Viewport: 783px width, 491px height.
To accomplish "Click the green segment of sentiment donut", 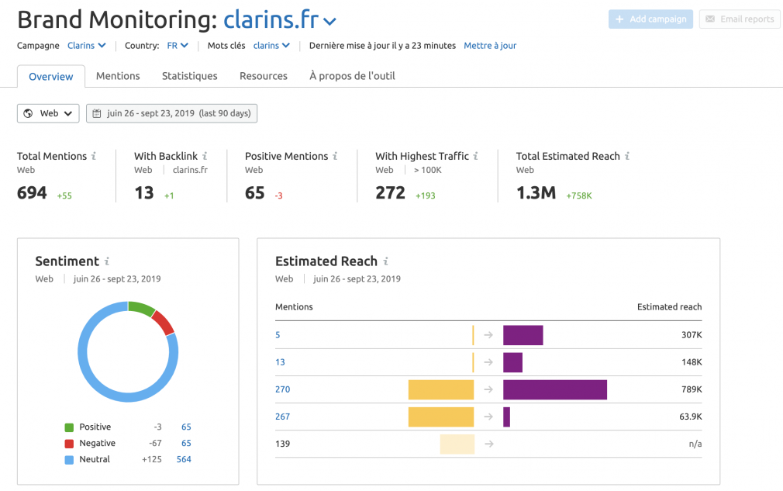I will click(141, 308).
